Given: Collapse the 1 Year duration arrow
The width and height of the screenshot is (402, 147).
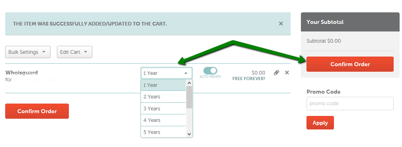Looking at the screenshot, I should (186, 73).
